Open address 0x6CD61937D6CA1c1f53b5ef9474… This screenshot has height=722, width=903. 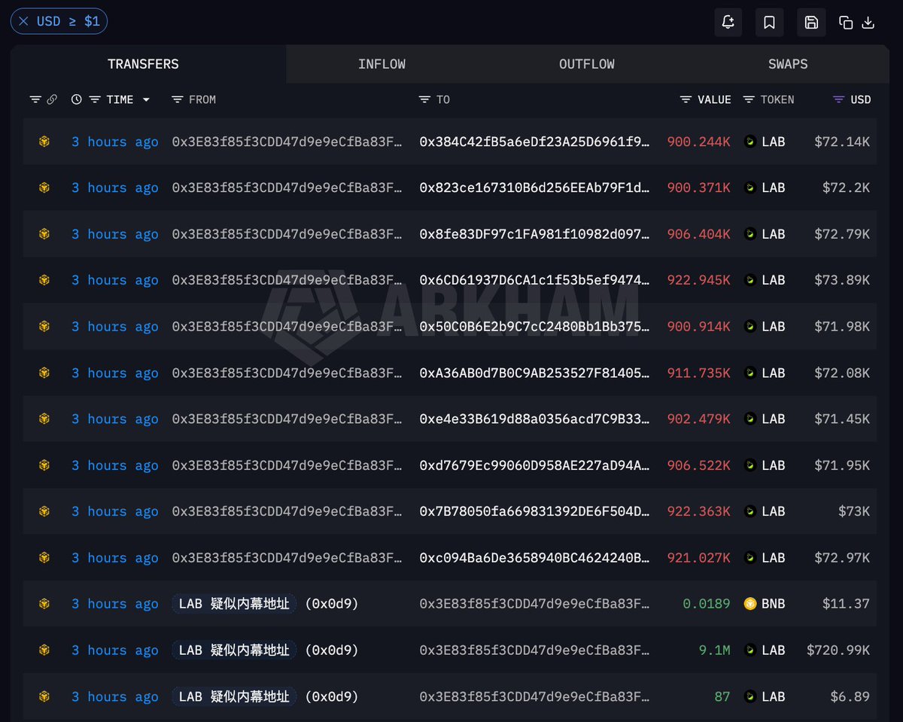click(534, 279)
